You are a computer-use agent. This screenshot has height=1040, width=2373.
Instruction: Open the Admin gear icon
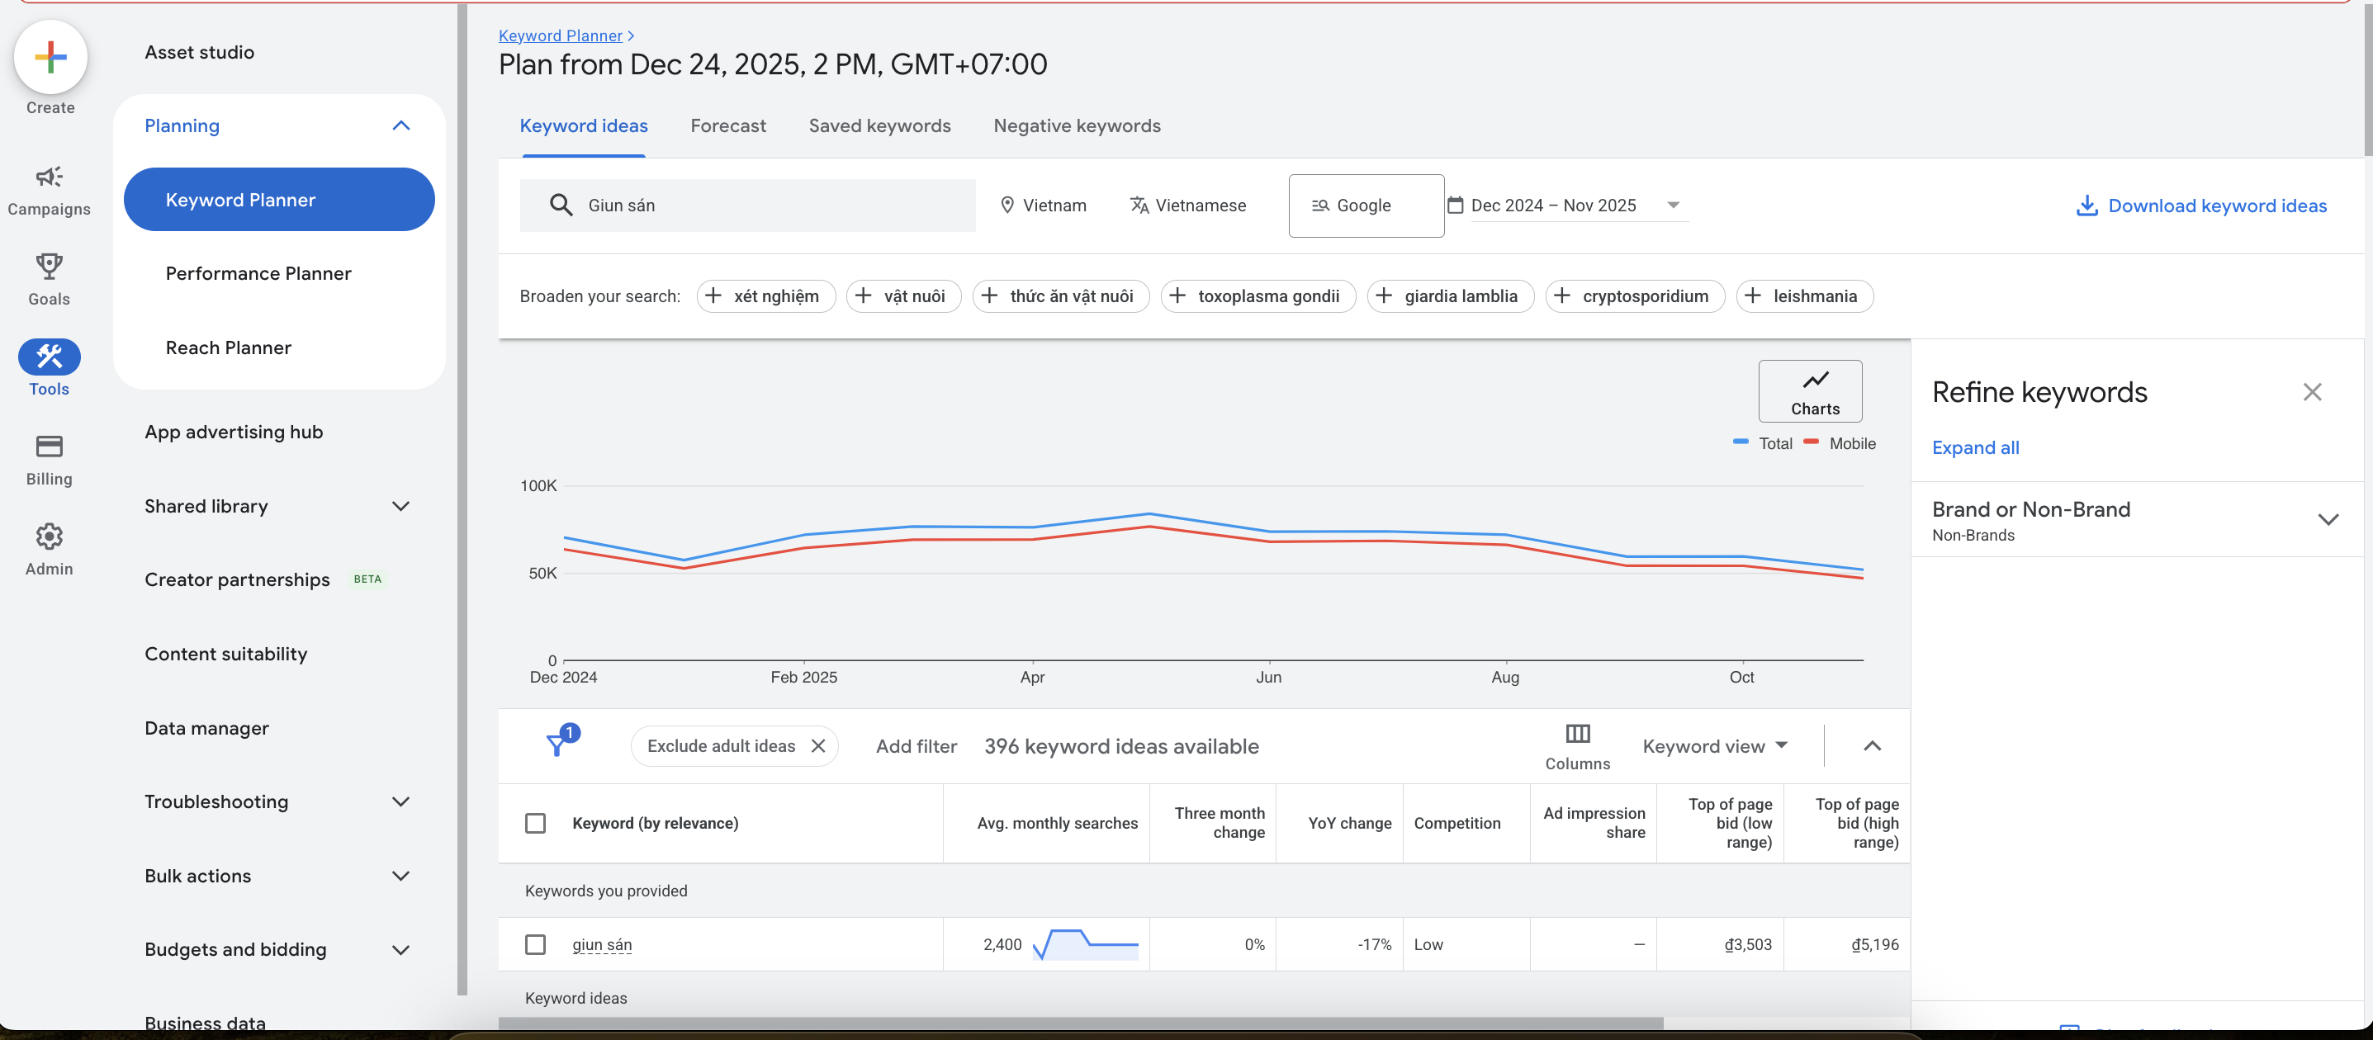pyautogui.click(x=49, y=537)
